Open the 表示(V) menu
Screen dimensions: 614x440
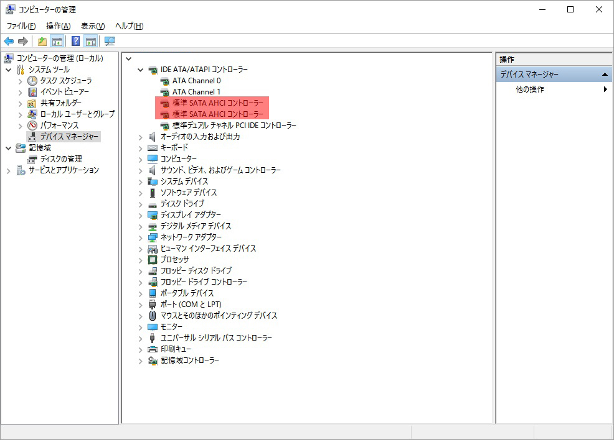pyautogui.click(x=93, y=25)
